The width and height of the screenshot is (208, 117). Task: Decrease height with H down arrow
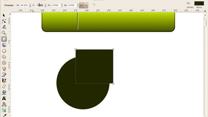[45, 6]
